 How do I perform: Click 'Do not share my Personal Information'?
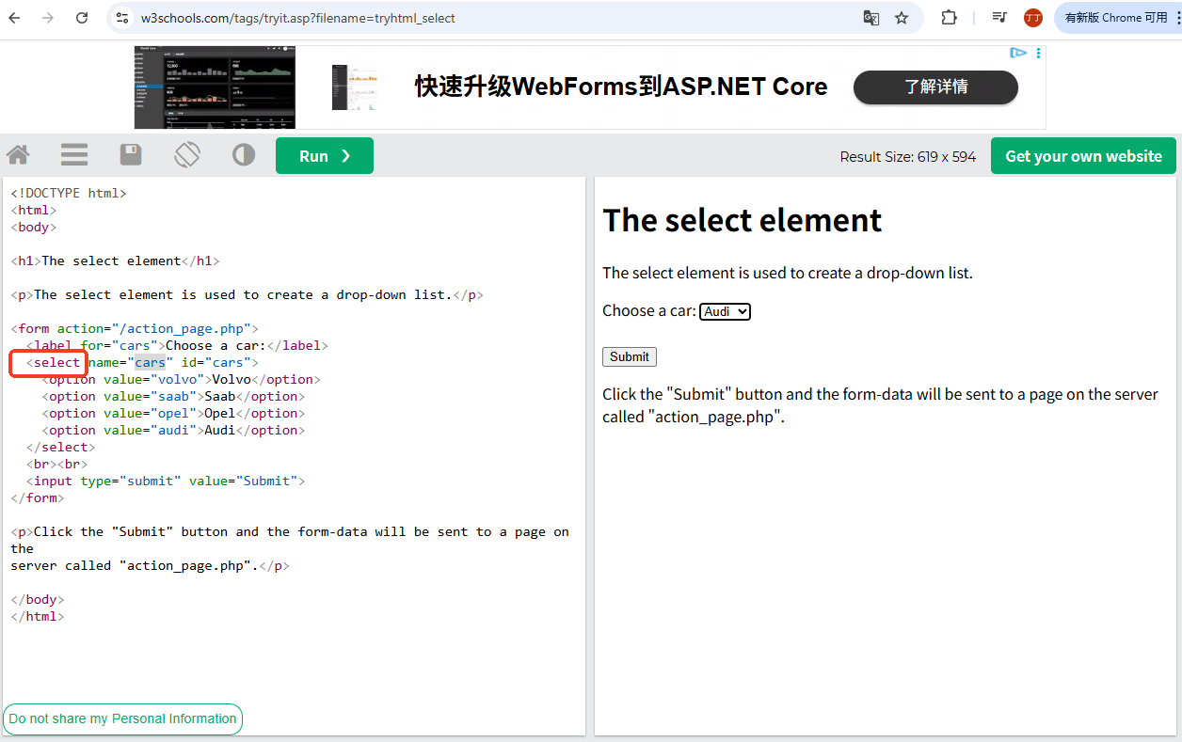[122, 718]
